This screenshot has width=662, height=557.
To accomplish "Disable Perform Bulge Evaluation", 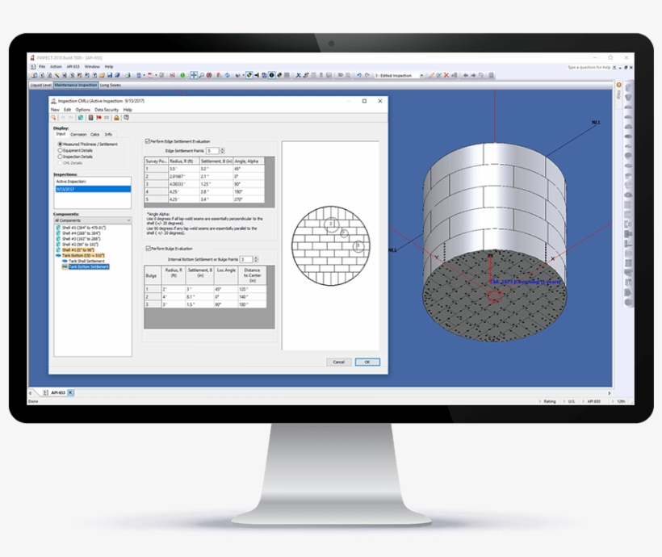I will [148, 248].
